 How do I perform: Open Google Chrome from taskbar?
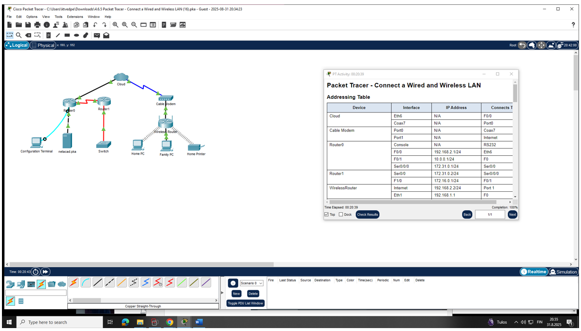(169, 322)
